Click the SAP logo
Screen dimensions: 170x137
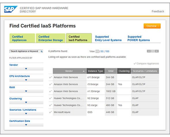11,9
